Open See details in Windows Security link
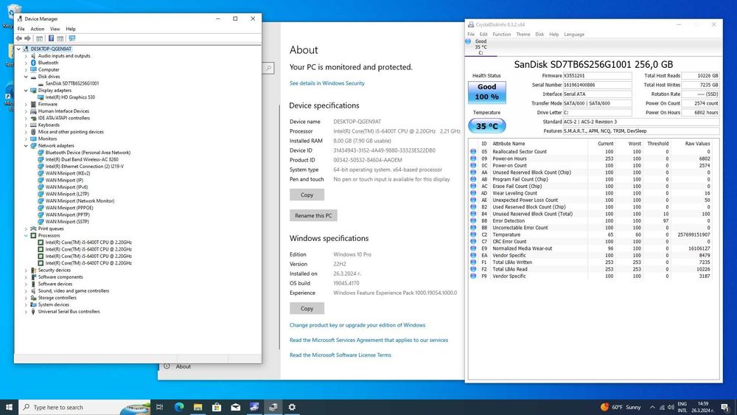Viewport: 737px width, 415px height. point(327,83)
